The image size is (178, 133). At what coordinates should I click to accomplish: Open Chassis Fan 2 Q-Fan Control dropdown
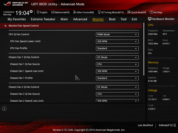pos(117,87)
